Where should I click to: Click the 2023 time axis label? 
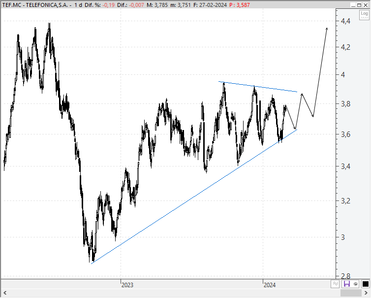pyautogui.click(x=127, y=285)
